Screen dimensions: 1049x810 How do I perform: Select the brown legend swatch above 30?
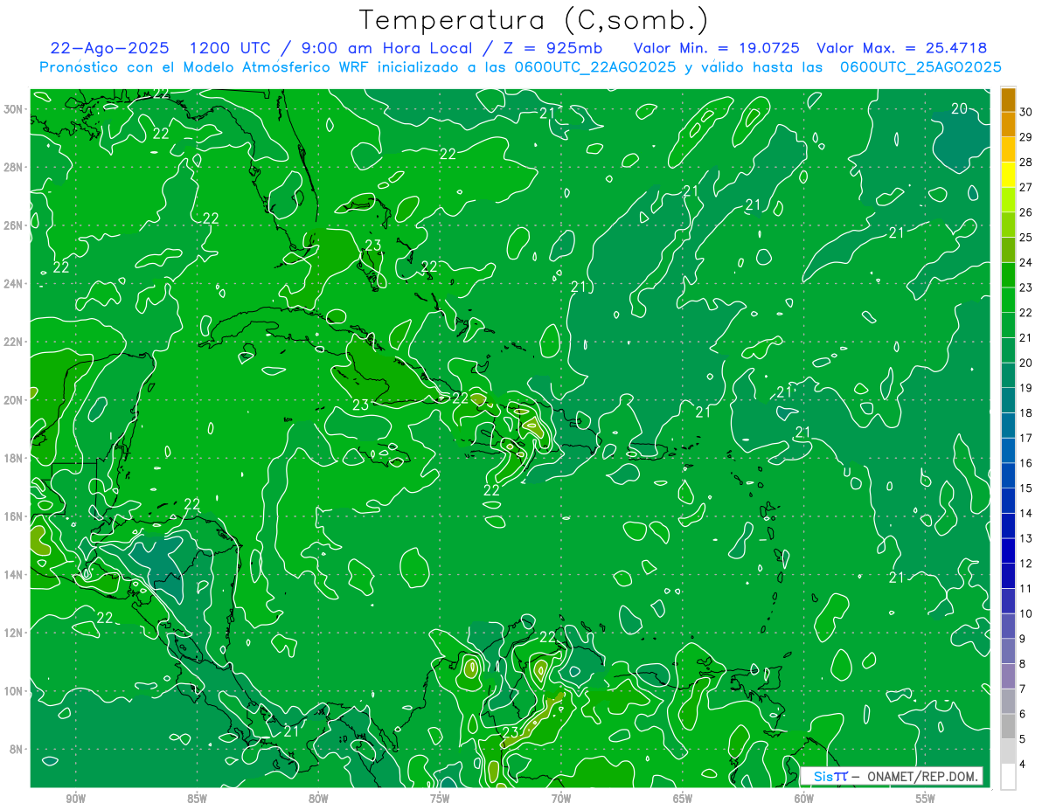coord(1008,100)
